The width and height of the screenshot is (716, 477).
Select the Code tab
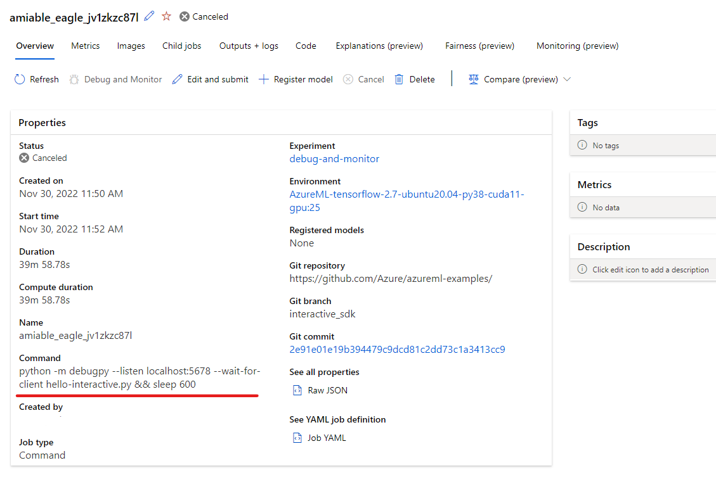[306, 46]
